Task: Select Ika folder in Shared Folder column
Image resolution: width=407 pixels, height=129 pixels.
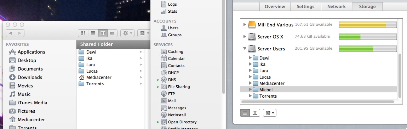Action: coord(110,59)
